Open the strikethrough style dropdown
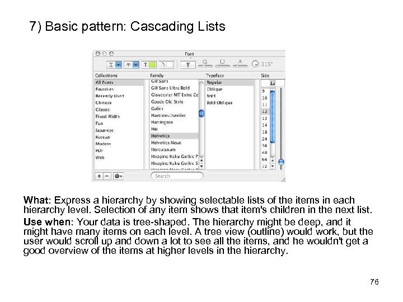Screen dimensions: 403x302 (132, 65)
